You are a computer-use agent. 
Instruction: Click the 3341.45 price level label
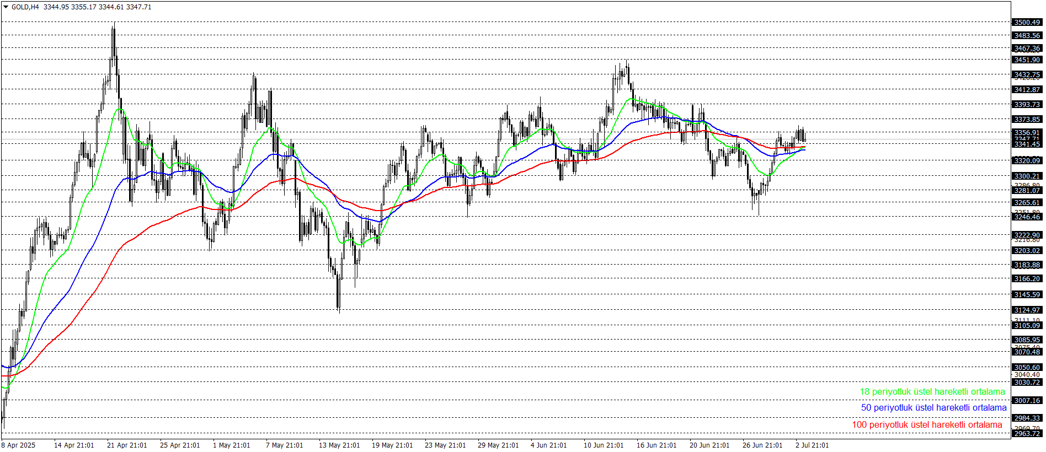click(1027, 144)
